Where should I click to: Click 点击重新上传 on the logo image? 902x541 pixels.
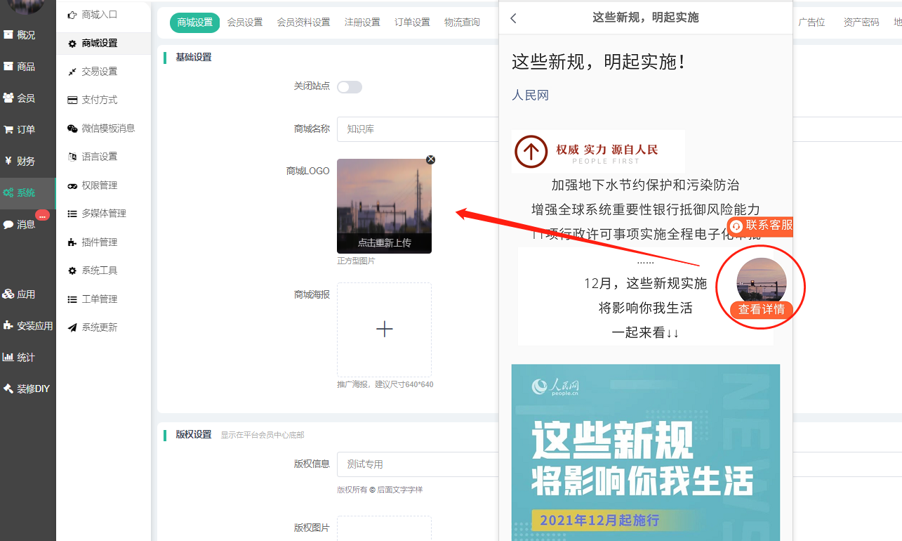pos(384,242)
